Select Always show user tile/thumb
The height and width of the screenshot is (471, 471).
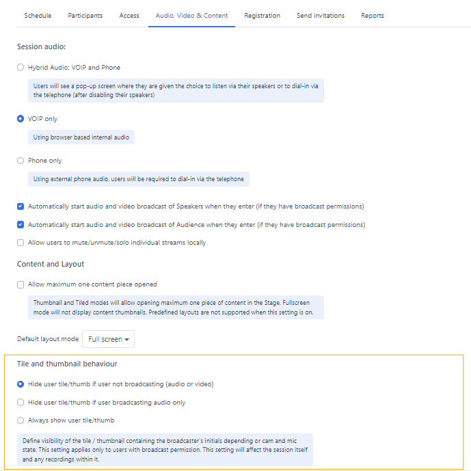click(x=21, y=420)
